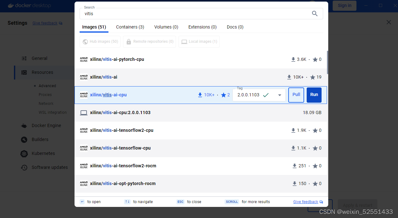Open the xilinx/vitis-ai result

[201, 77]
